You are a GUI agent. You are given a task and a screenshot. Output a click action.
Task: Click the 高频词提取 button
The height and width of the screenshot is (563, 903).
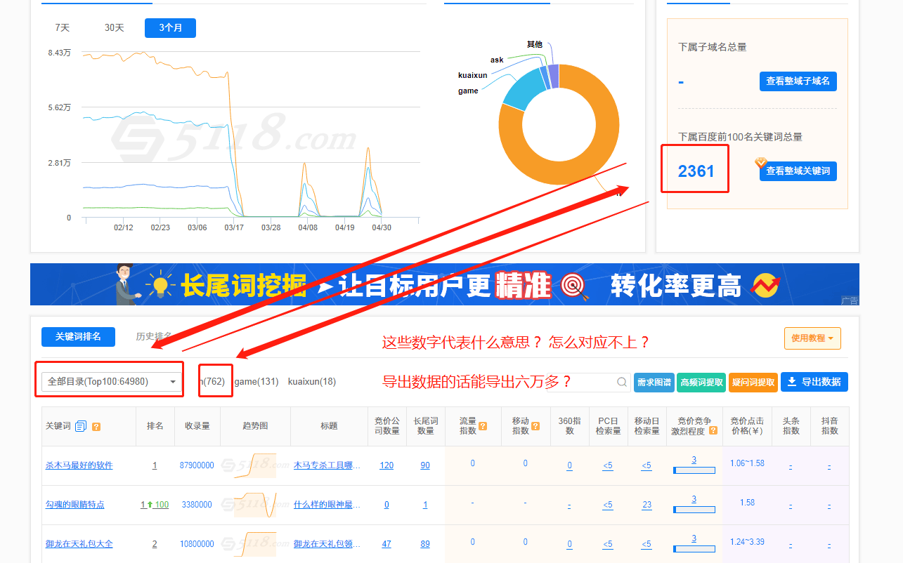coord(701,383)
